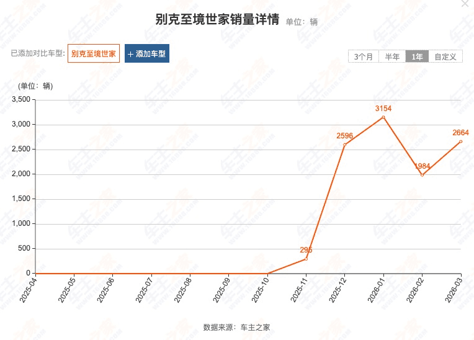Select the 别克至境世家 model tag
This screenshot has width=474, height=340.
click(x=94, y=54)
